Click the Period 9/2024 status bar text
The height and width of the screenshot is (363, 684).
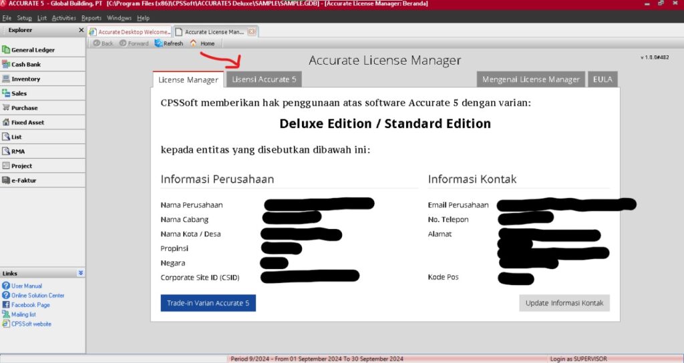[x=317, y=359]
